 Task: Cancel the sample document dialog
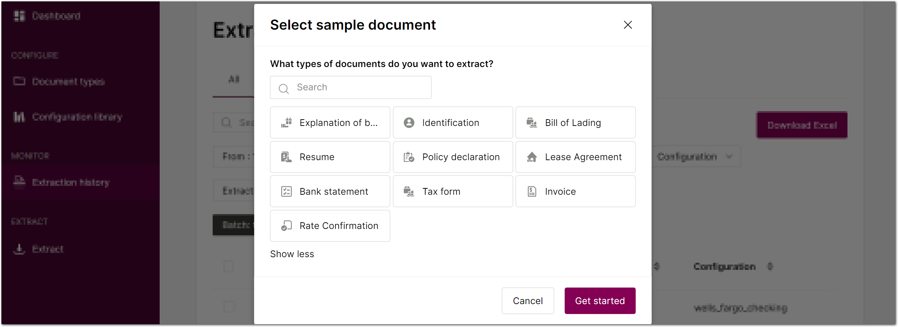coord(527,301)
